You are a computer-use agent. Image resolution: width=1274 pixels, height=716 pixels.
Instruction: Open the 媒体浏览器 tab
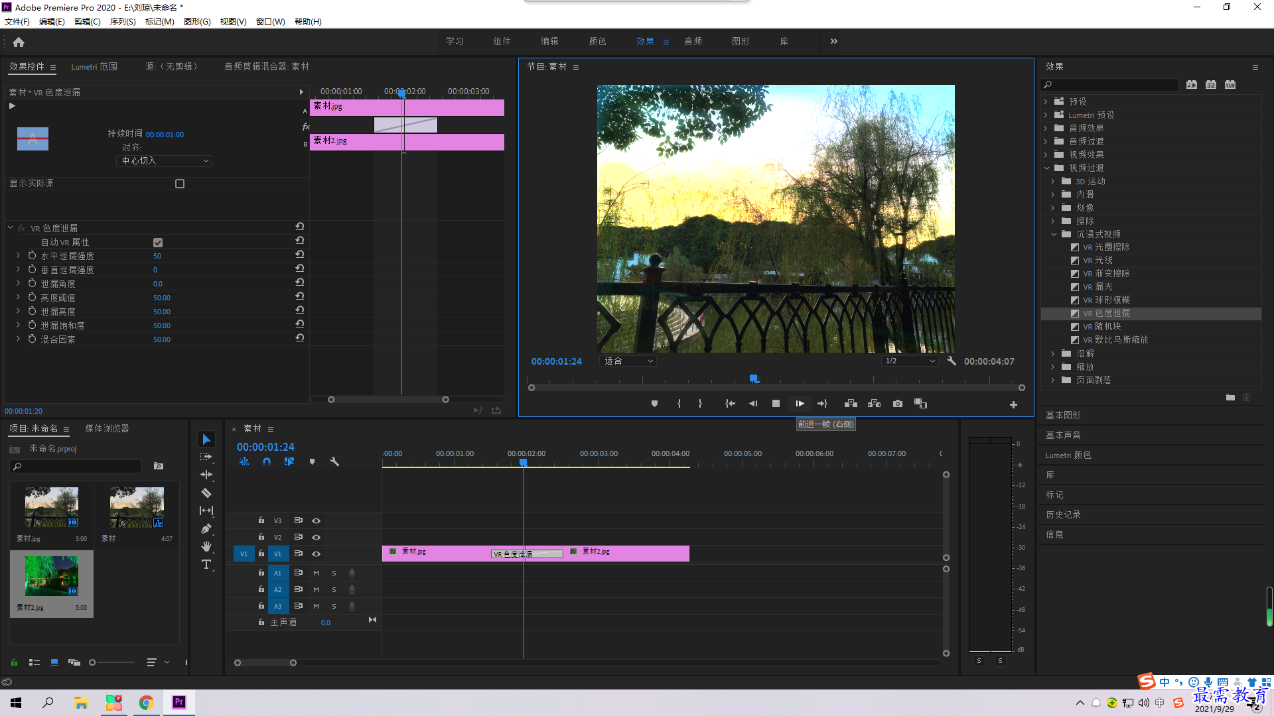(107, 428)
